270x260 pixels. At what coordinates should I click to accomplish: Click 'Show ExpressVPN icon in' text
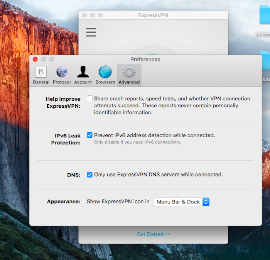[x=118, y=202]
